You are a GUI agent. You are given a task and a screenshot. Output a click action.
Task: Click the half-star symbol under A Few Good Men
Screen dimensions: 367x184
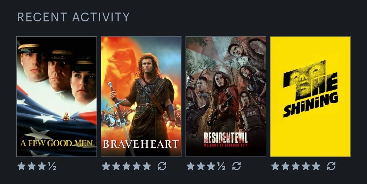click(52, 166)
